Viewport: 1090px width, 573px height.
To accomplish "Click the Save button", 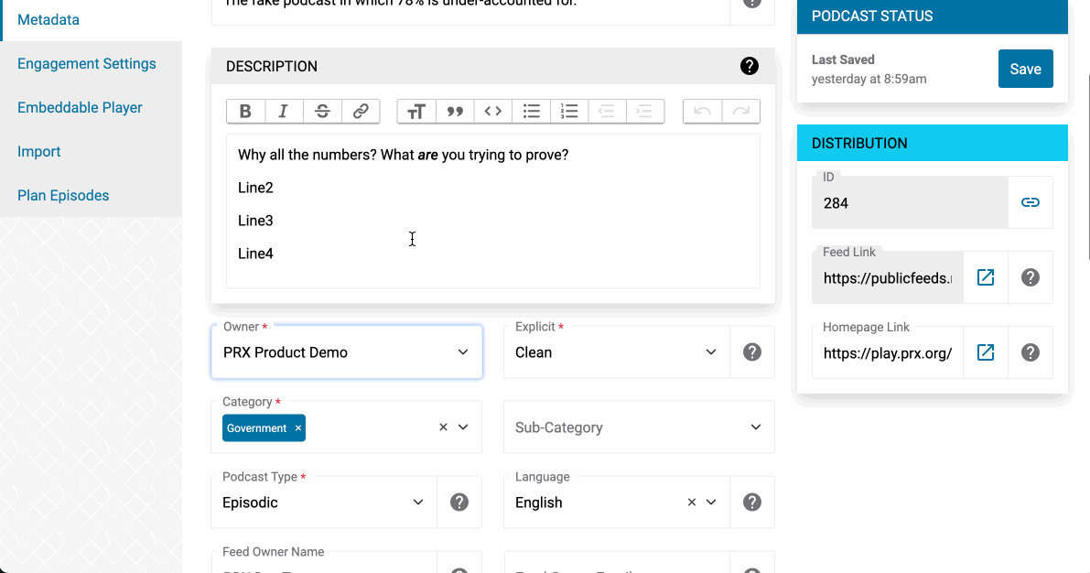I will pos(1025,70).
